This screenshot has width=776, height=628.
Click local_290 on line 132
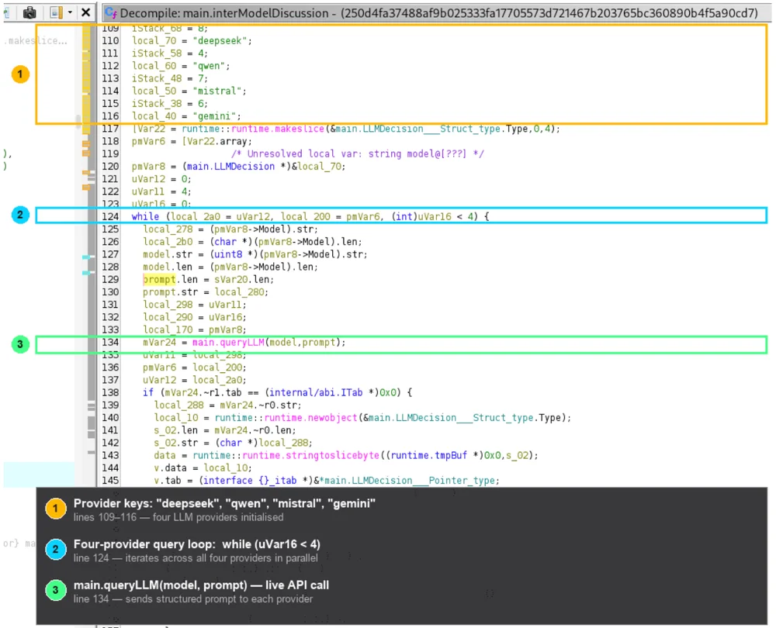coord(168,317)
